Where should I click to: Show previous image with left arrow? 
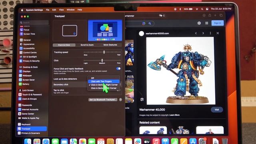coord(196,33)
